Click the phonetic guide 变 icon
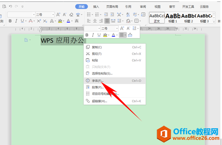 tap(78, 14)
